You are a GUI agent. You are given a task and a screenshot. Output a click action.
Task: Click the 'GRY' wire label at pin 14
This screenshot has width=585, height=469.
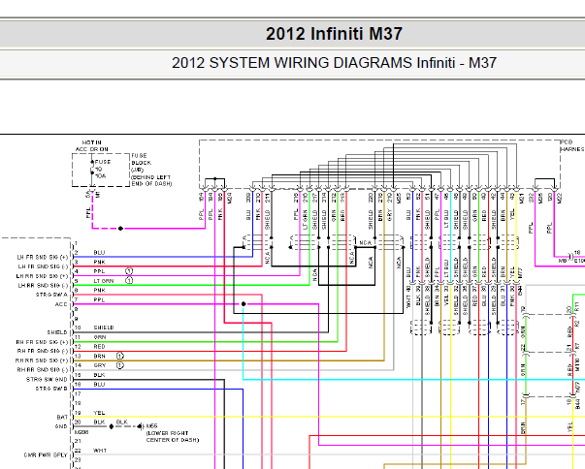(100, 365)
